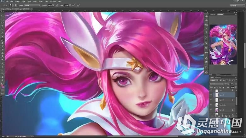The width and height of the screenshot is (246, 138).
Task: Open the Edit menu
Action: tap(12, 1)
